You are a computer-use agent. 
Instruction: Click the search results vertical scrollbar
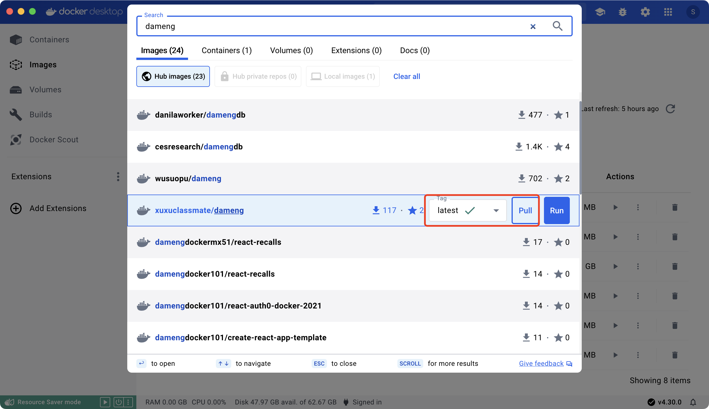(580, 148)
